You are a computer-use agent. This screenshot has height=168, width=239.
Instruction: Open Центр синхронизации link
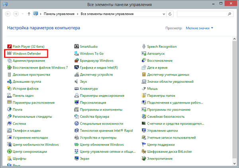pyautogui.click(x=30, y=152)
